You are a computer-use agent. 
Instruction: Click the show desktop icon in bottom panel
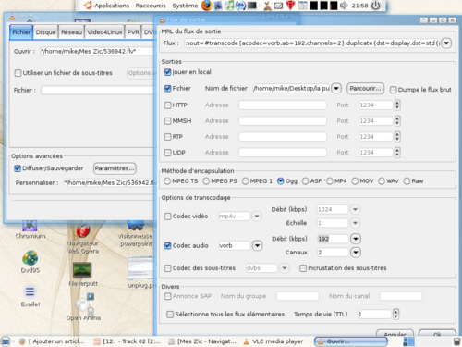6,341
